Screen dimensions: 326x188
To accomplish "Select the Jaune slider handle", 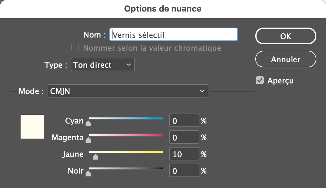I will (95, 157).
